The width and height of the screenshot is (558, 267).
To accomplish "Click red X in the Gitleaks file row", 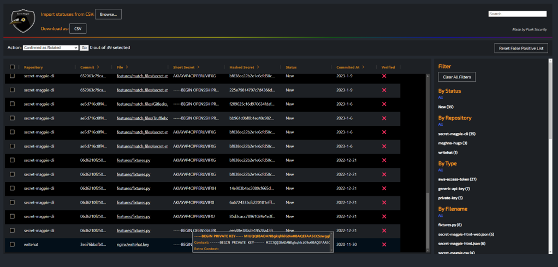I will 384,104.
